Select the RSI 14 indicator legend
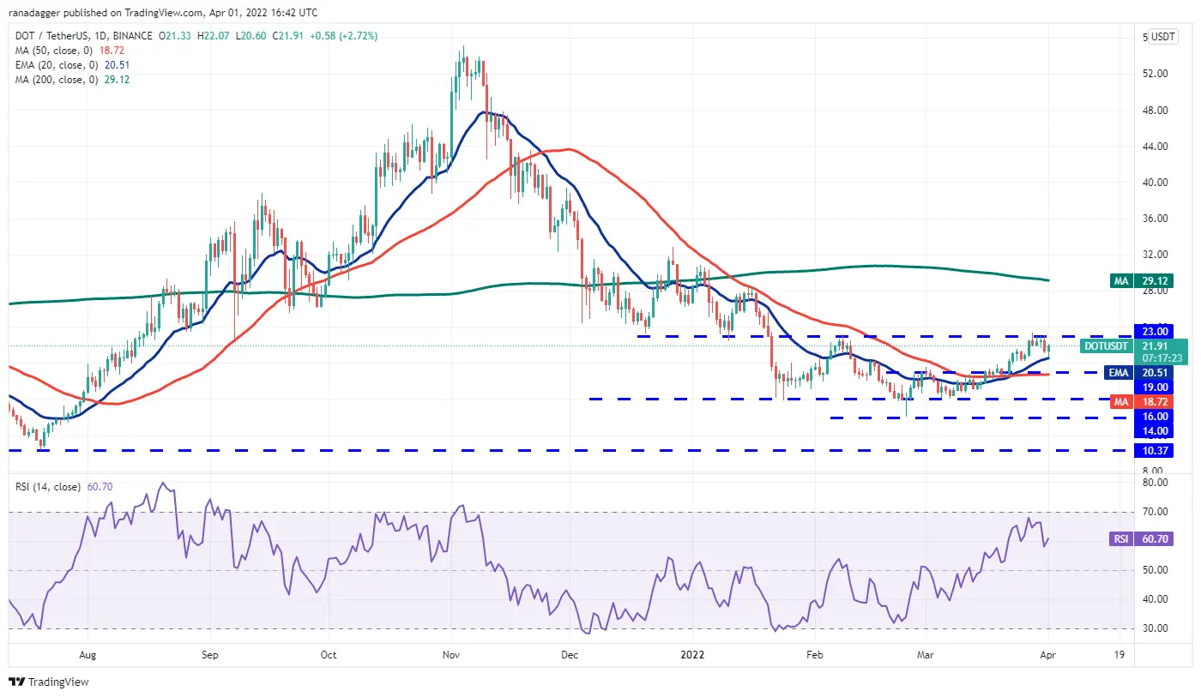 [64, 487]
